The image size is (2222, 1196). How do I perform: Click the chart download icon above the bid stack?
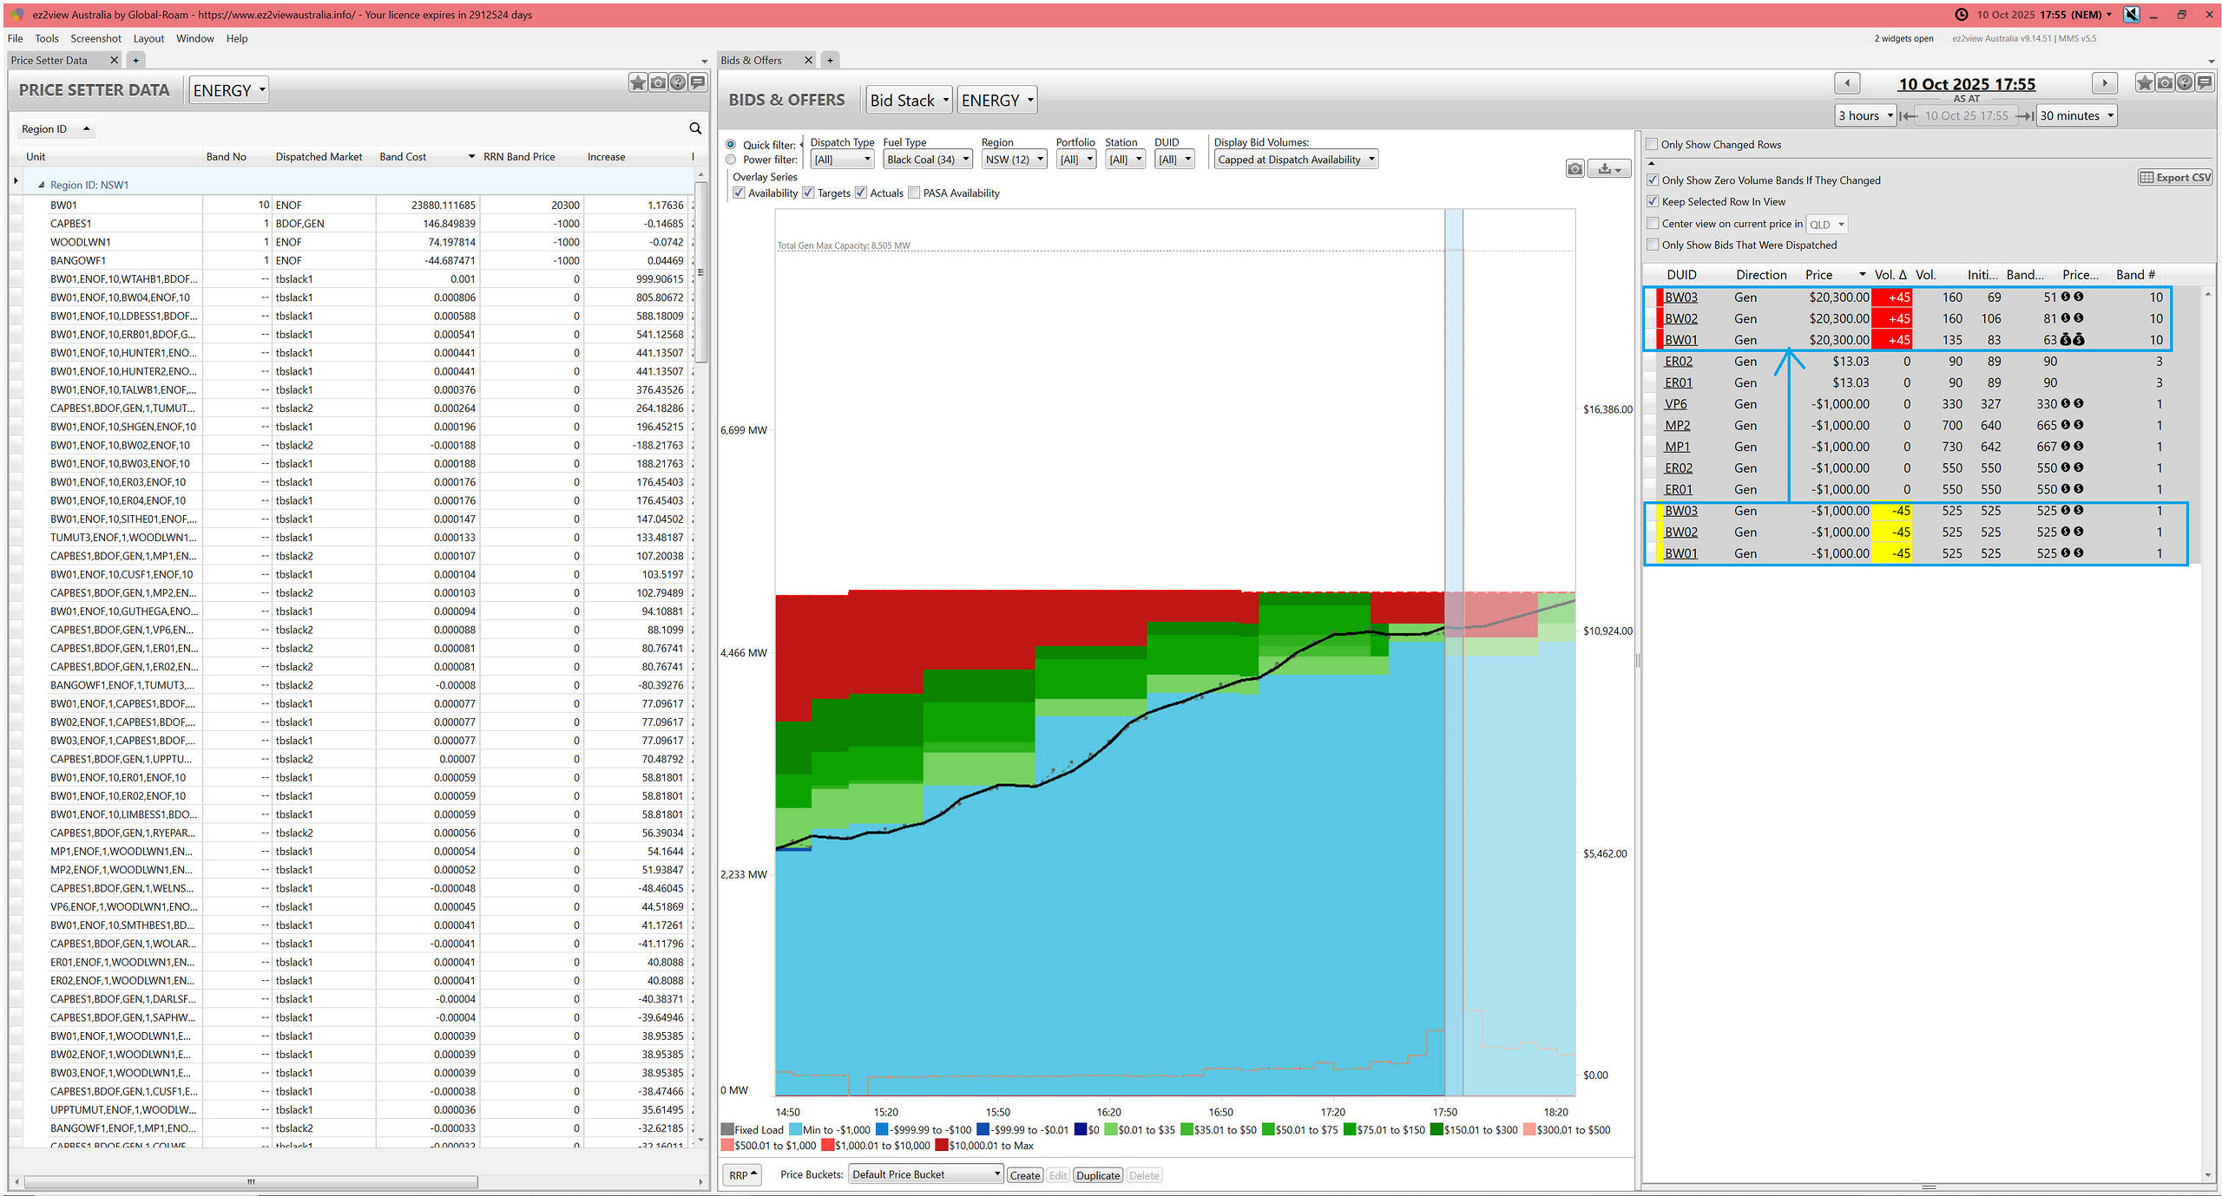[1608, 169]
